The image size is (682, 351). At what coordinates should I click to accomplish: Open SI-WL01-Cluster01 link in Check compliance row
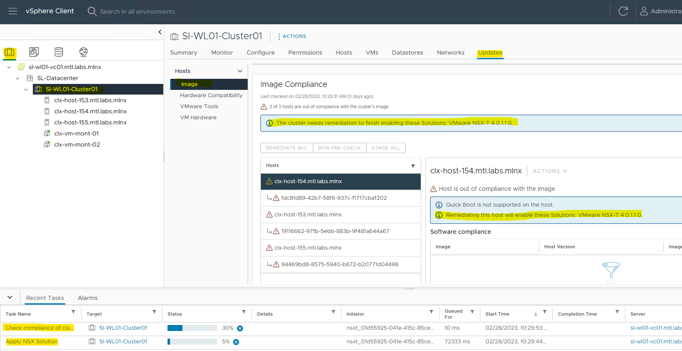click(123, 328)
